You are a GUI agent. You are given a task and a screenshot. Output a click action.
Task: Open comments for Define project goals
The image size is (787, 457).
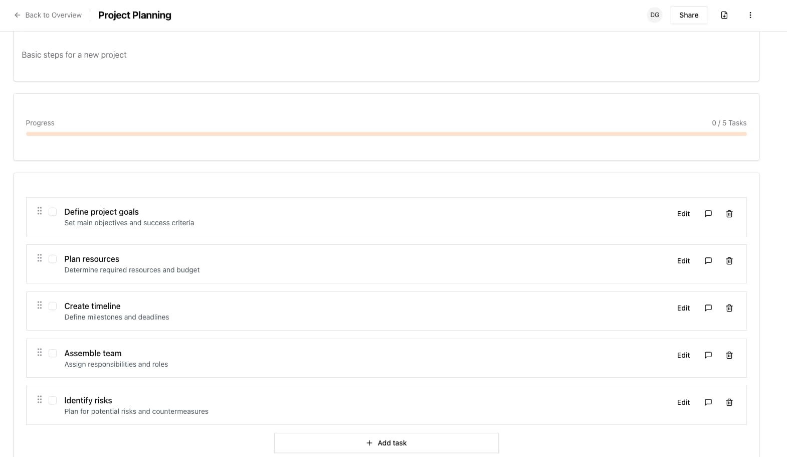[708, 214]
